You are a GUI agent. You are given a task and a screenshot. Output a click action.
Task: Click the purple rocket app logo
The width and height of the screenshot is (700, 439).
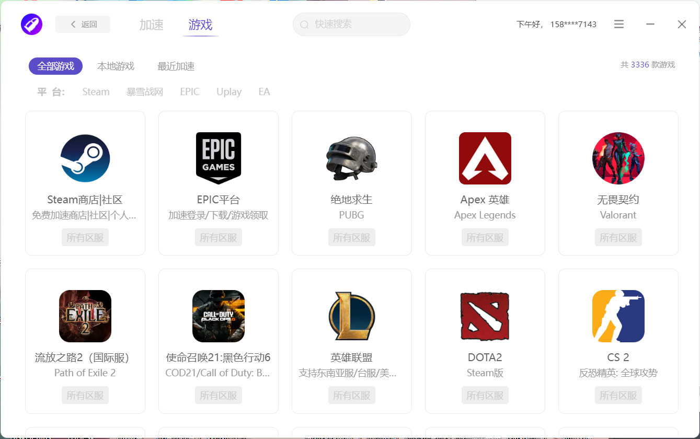click(31, 25)
